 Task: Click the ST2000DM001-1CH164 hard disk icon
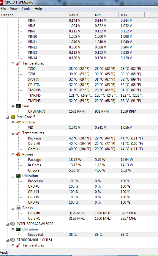pyautogui.click(x=13, y=240)
